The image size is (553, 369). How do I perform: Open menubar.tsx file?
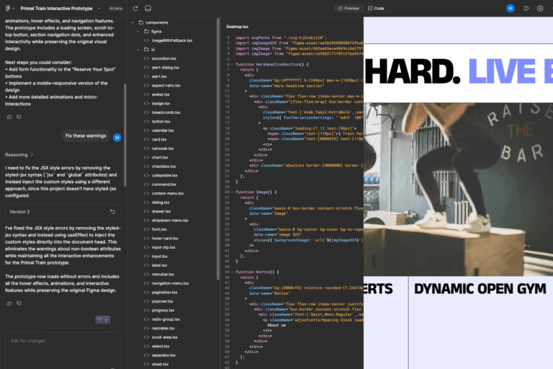click(x=163, y=275)
